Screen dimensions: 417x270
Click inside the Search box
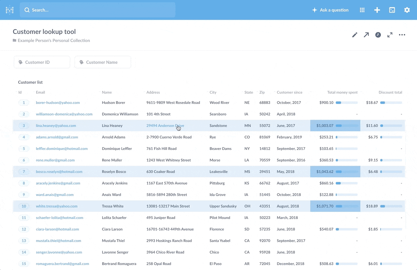pos(97,10)
